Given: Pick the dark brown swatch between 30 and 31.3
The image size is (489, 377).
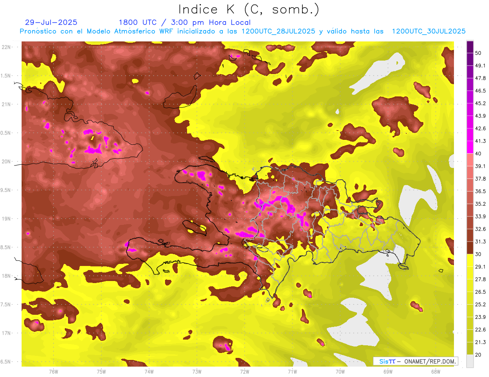Looking at the screenshot, I should point(470,248).
